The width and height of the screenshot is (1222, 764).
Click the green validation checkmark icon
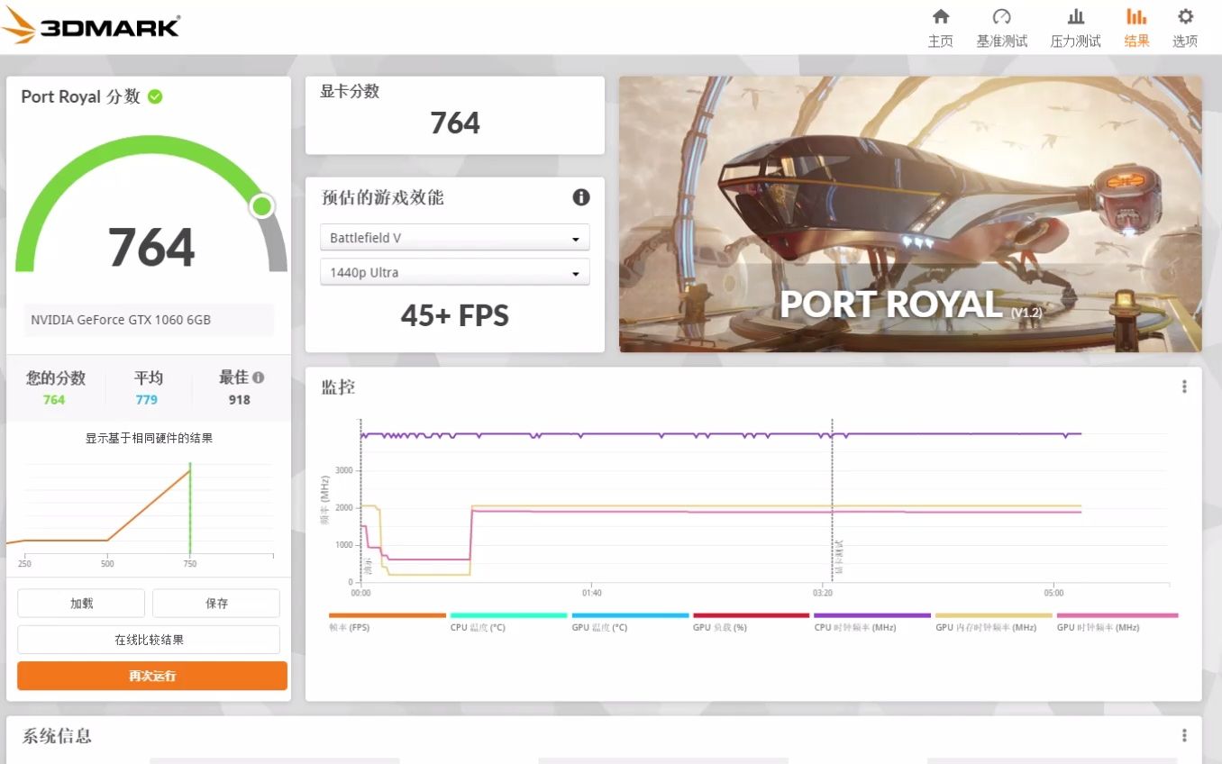[x=155, y=96]
